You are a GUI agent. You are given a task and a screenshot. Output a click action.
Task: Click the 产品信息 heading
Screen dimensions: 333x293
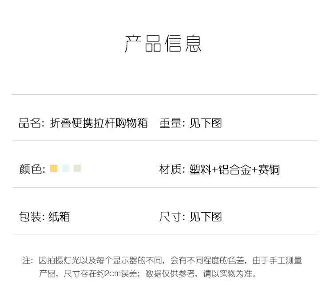164,44
